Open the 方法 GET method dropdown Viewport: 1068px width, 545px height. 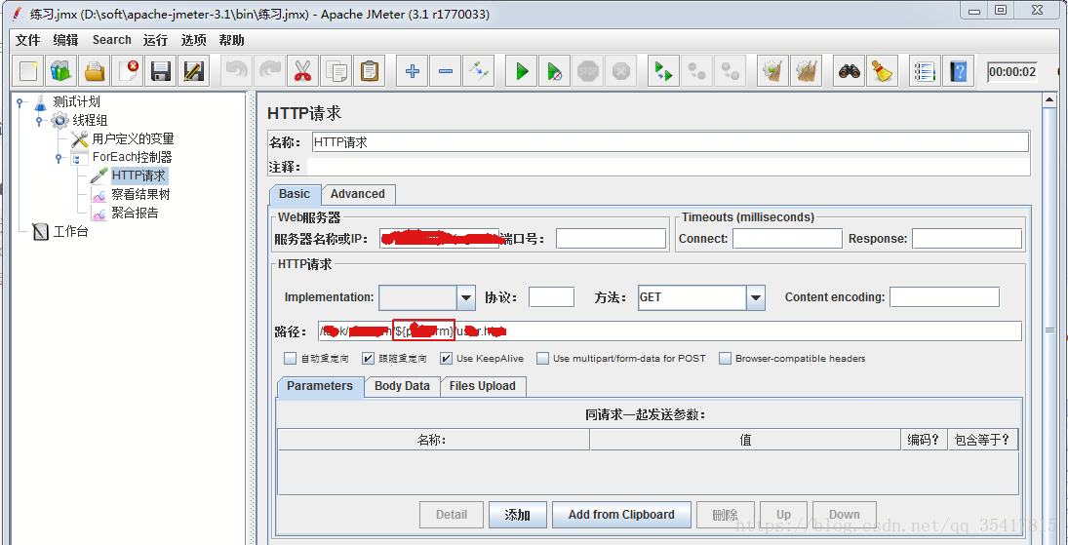click(x=756, y=297)
